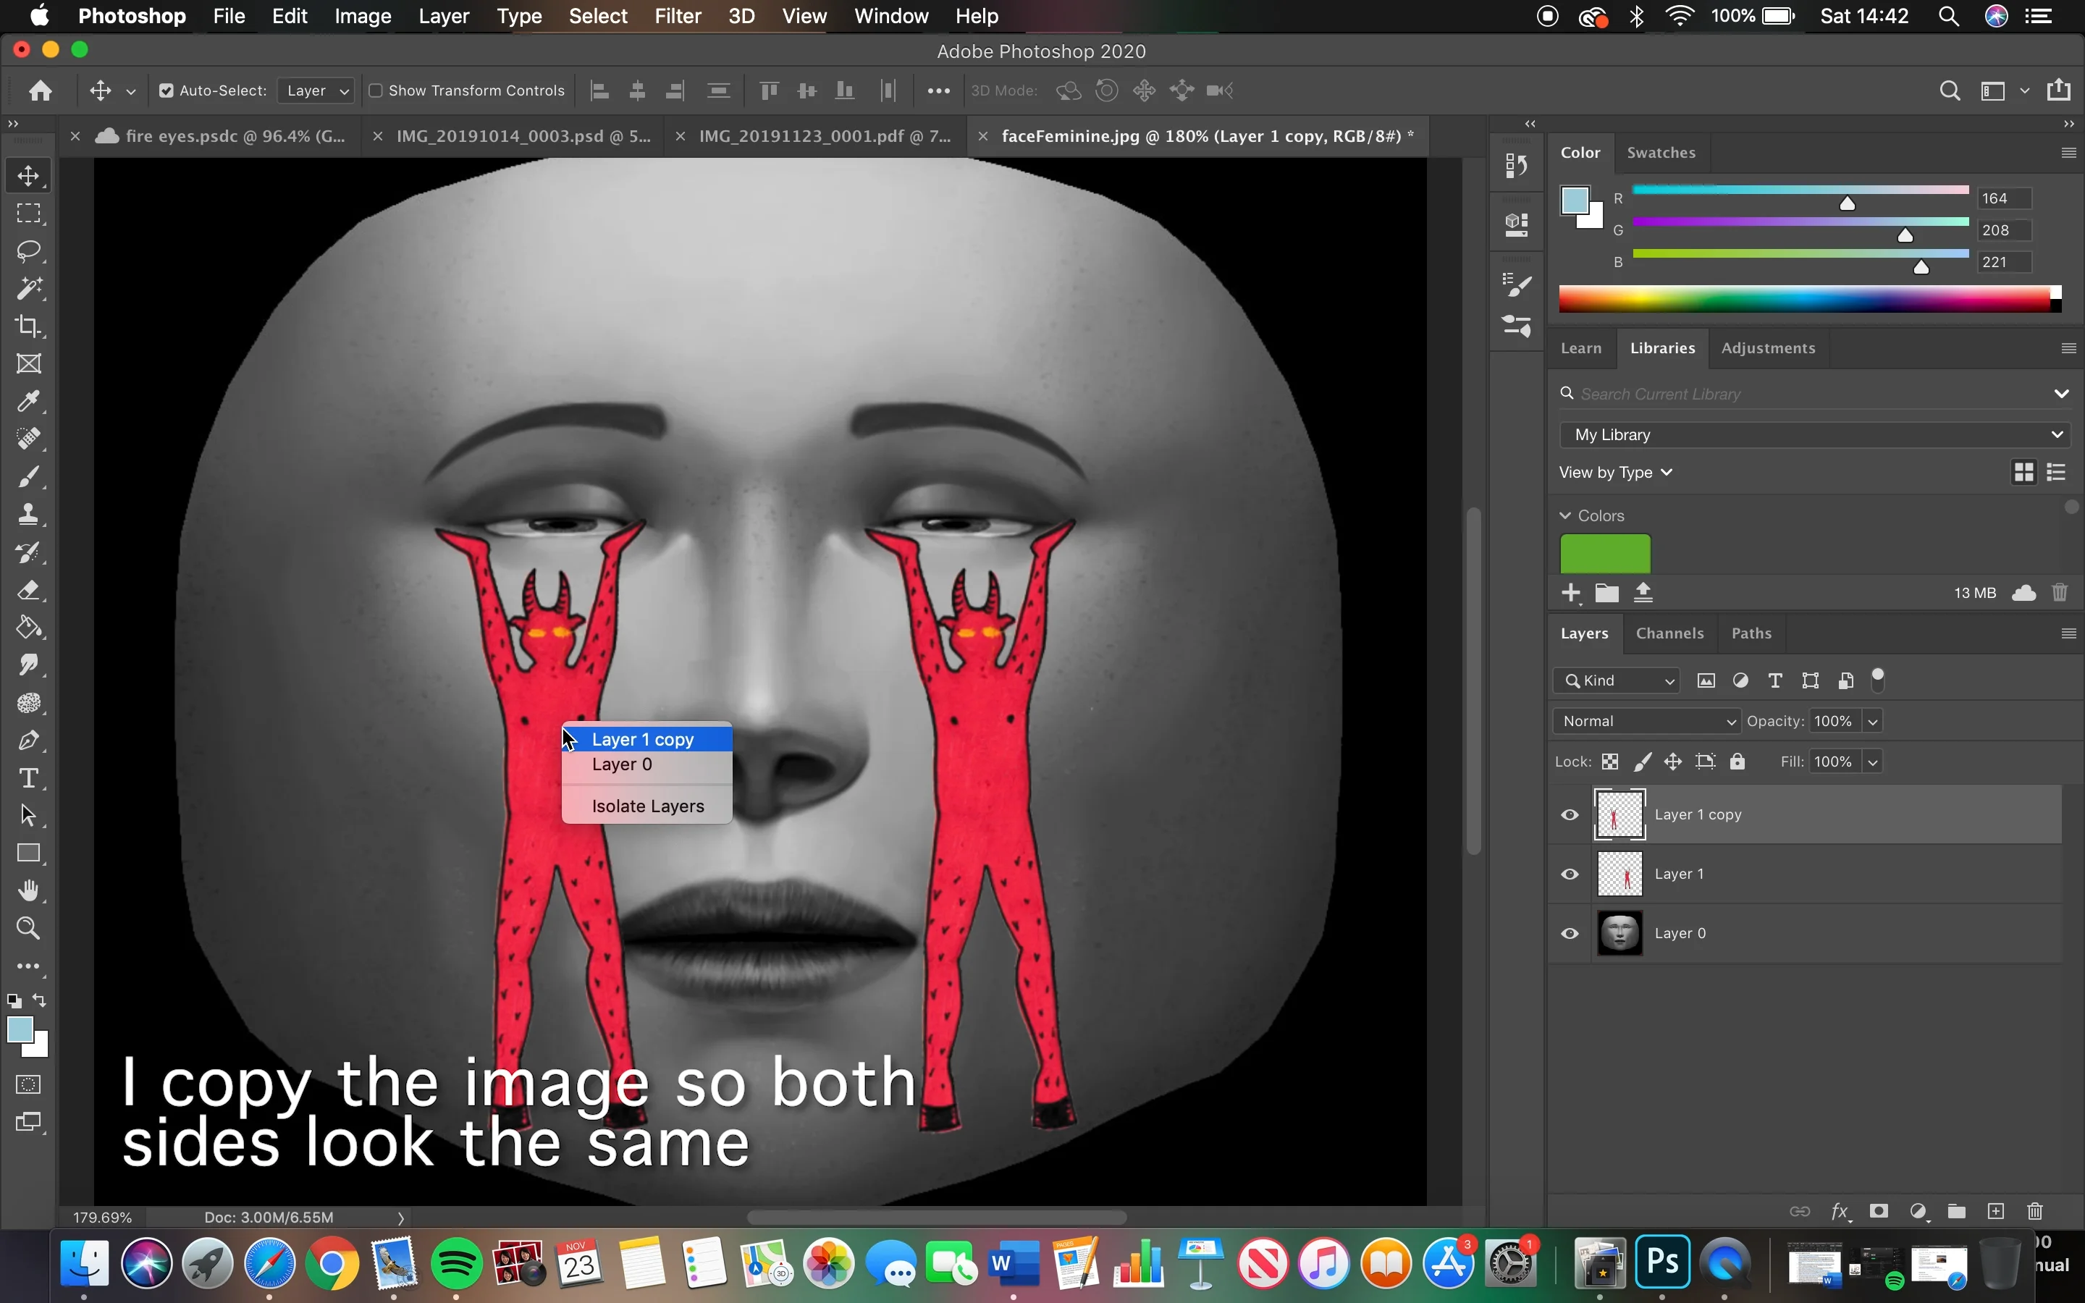Open the Auto-Select Layer dropdown
The width and height of the screenshot is (2085, 1303).
click(316, 90)
